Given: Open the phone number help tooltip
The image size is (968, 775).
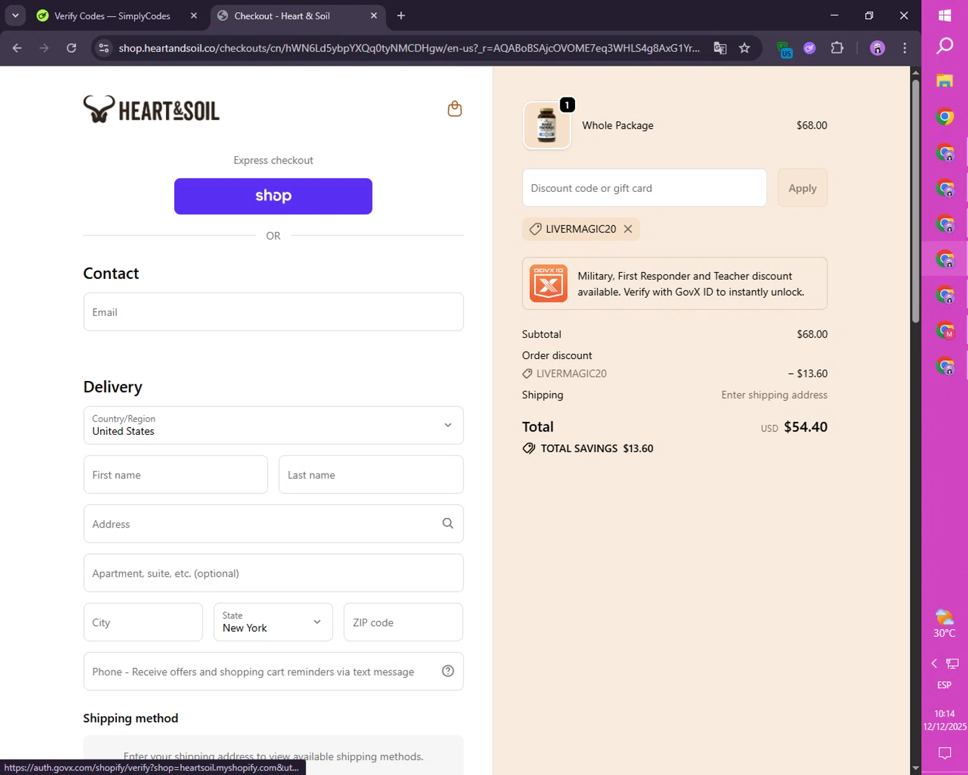Looking at the screenshot, I should [448, 671].
